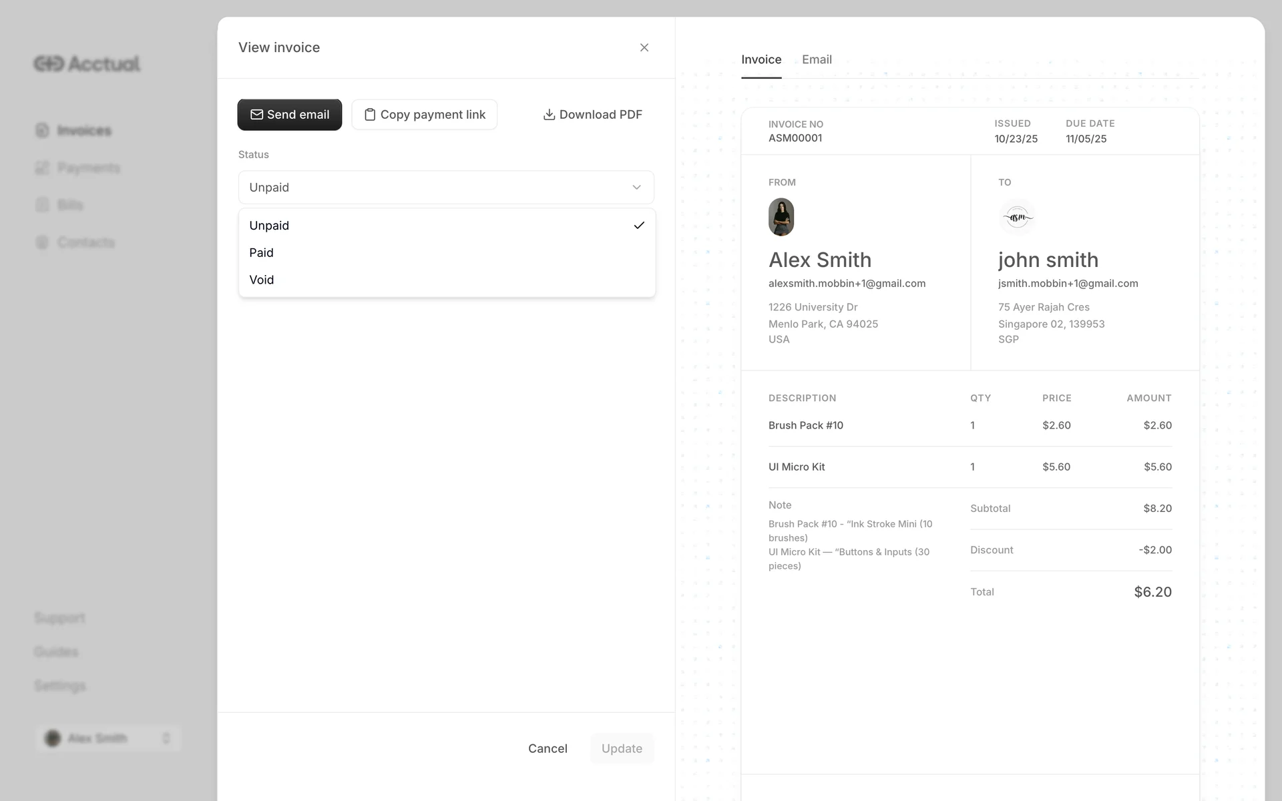Switch to the Email tab
This screenshot has width=1282, height=801.
click(817, 59)
